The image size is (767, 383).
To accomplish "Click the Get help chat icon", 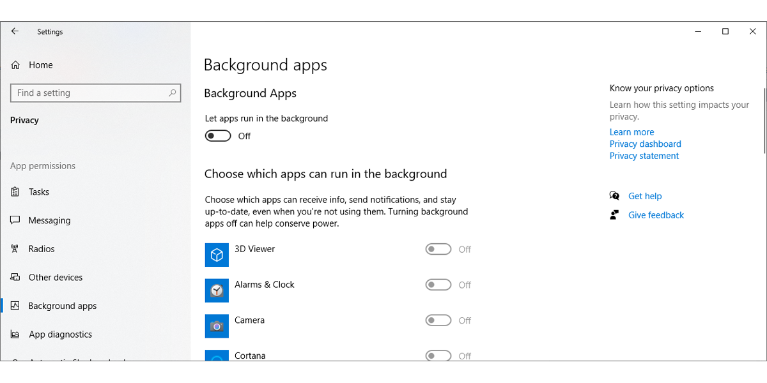I will [614, 196].
